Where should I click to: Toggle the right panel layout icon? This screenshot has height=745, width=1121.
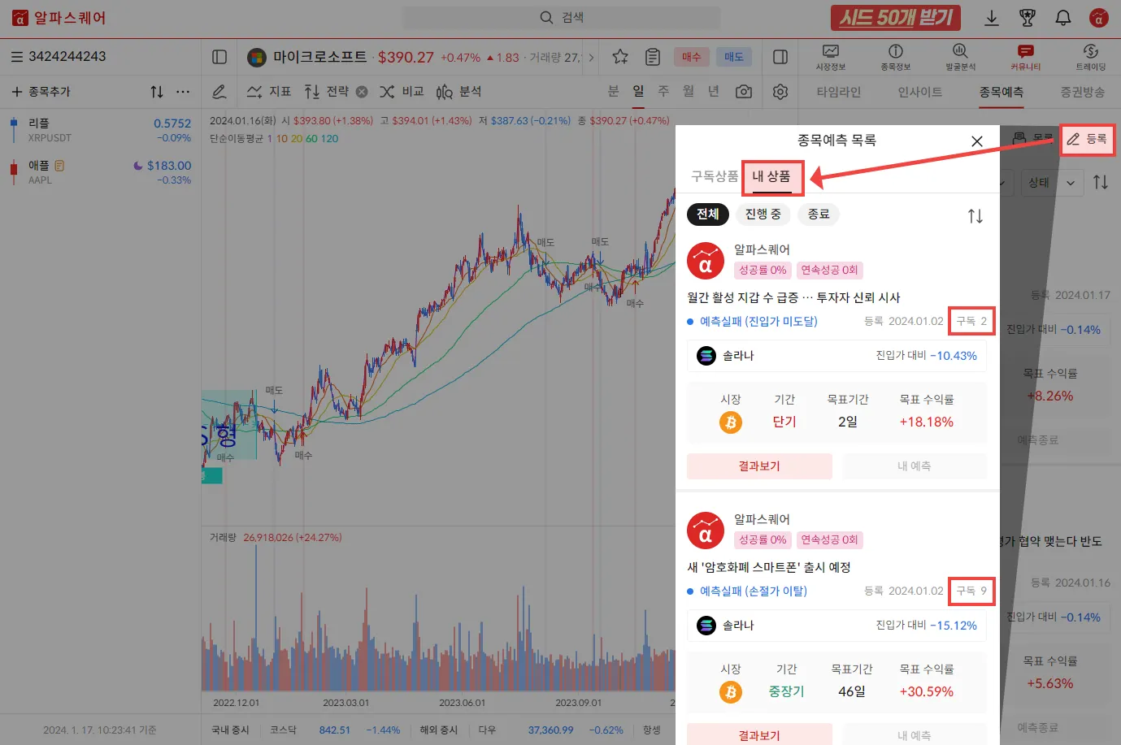(x=780, y=57)
